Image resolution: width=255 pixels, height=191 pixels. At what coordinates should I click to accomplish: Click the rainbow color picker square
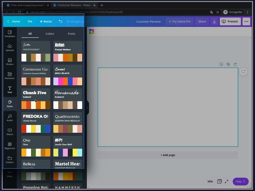(92, 32)
